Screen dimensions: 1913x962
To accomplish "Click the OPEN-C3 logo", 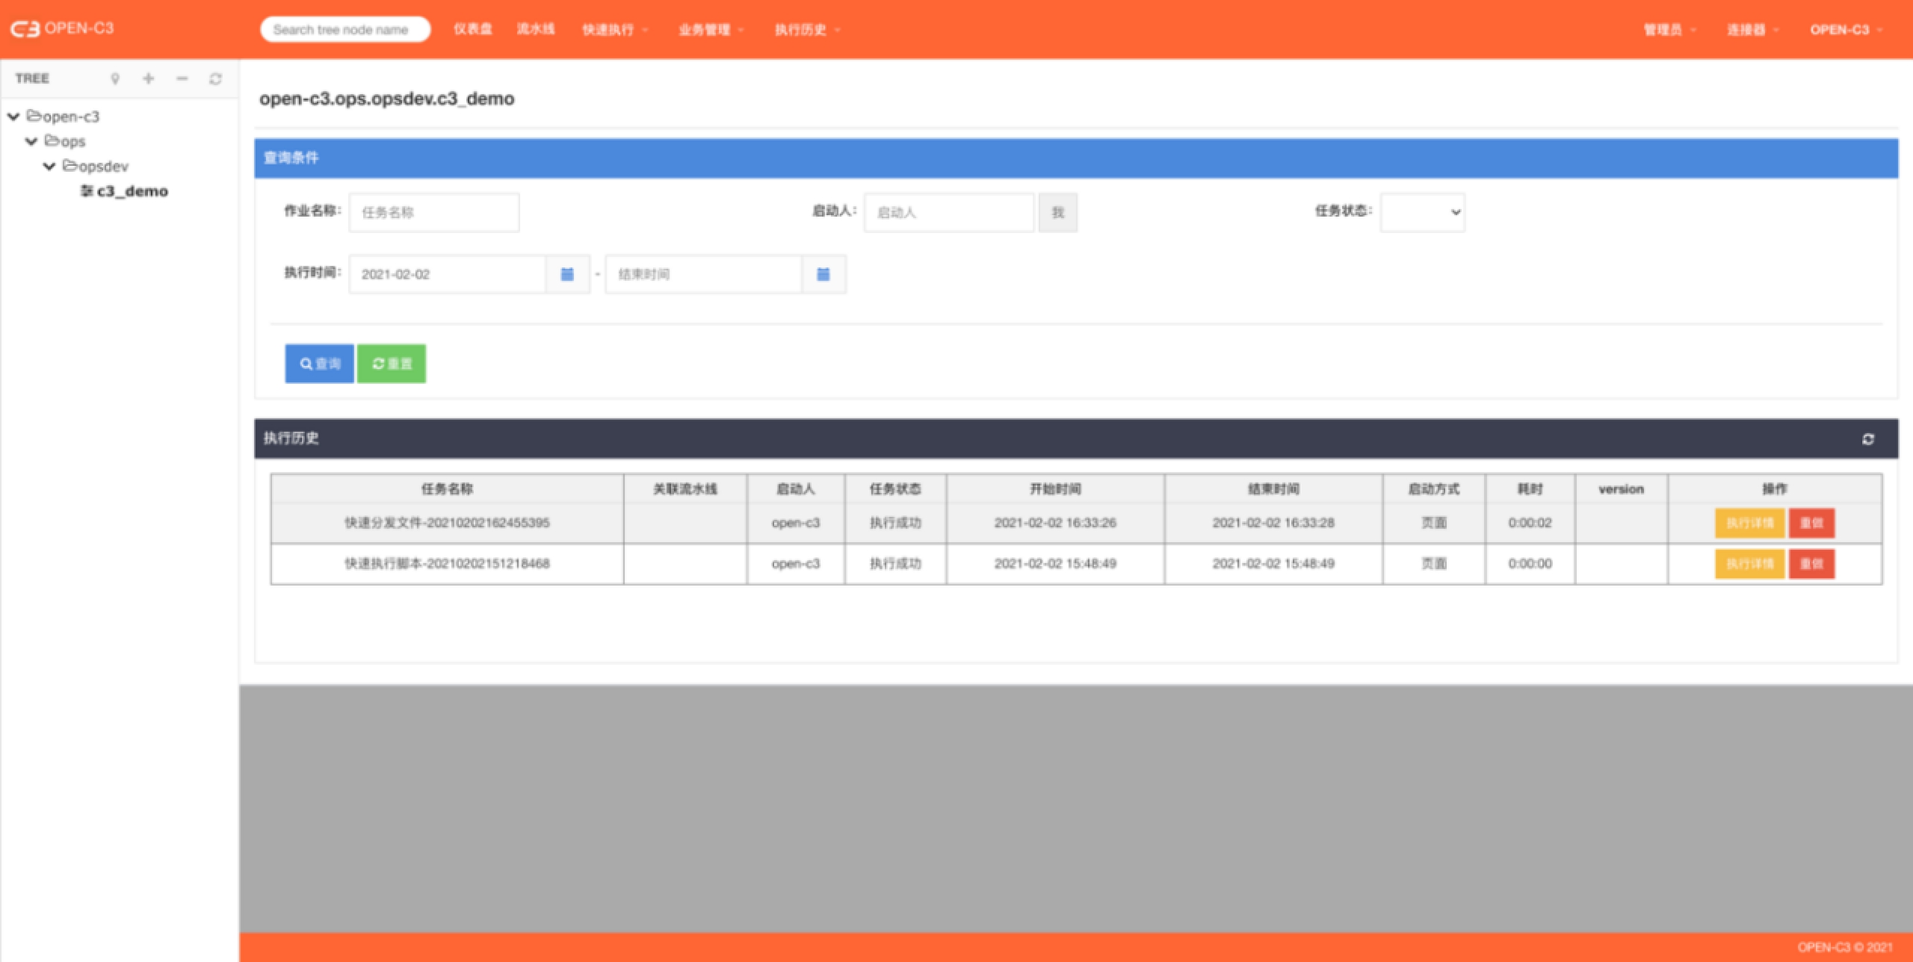I will click(61, 28).
